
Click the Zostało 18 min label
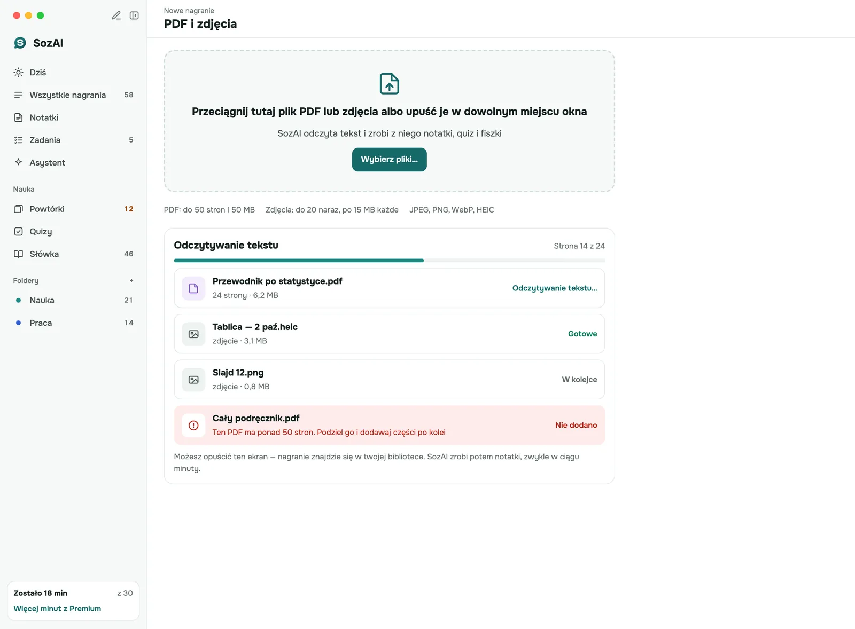pos(41,593)
